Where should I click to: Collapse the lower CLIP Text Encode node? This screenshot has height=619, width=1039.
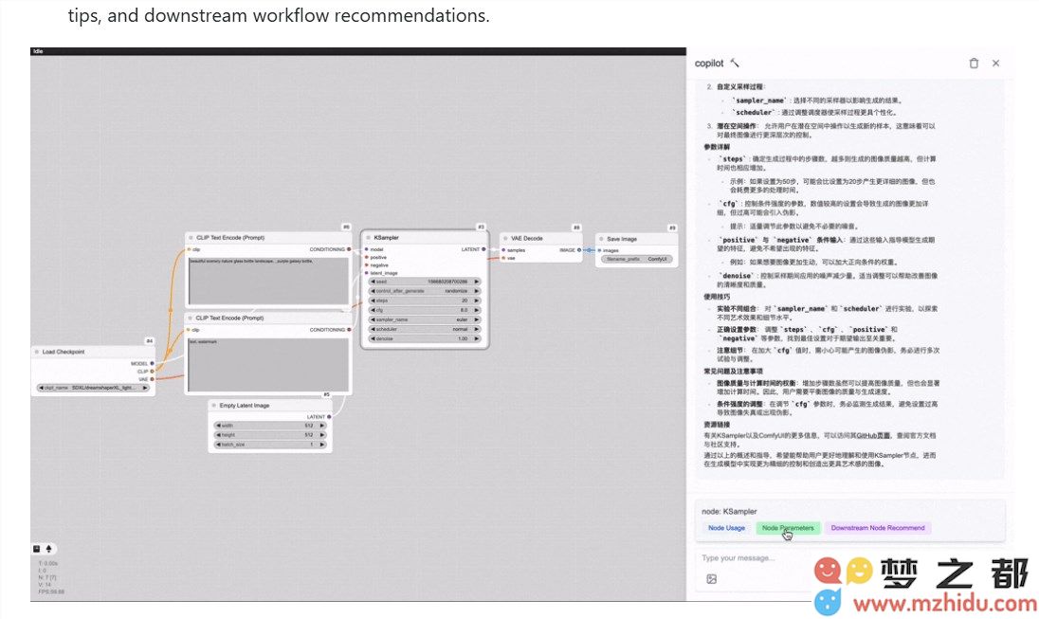point(191,319)
